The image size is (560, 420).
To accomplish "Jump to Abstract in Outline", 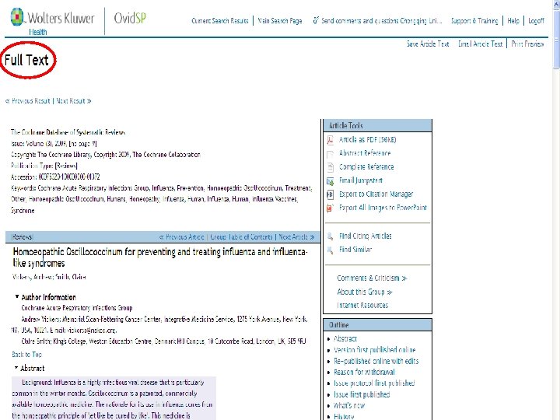I will (345, 339).
